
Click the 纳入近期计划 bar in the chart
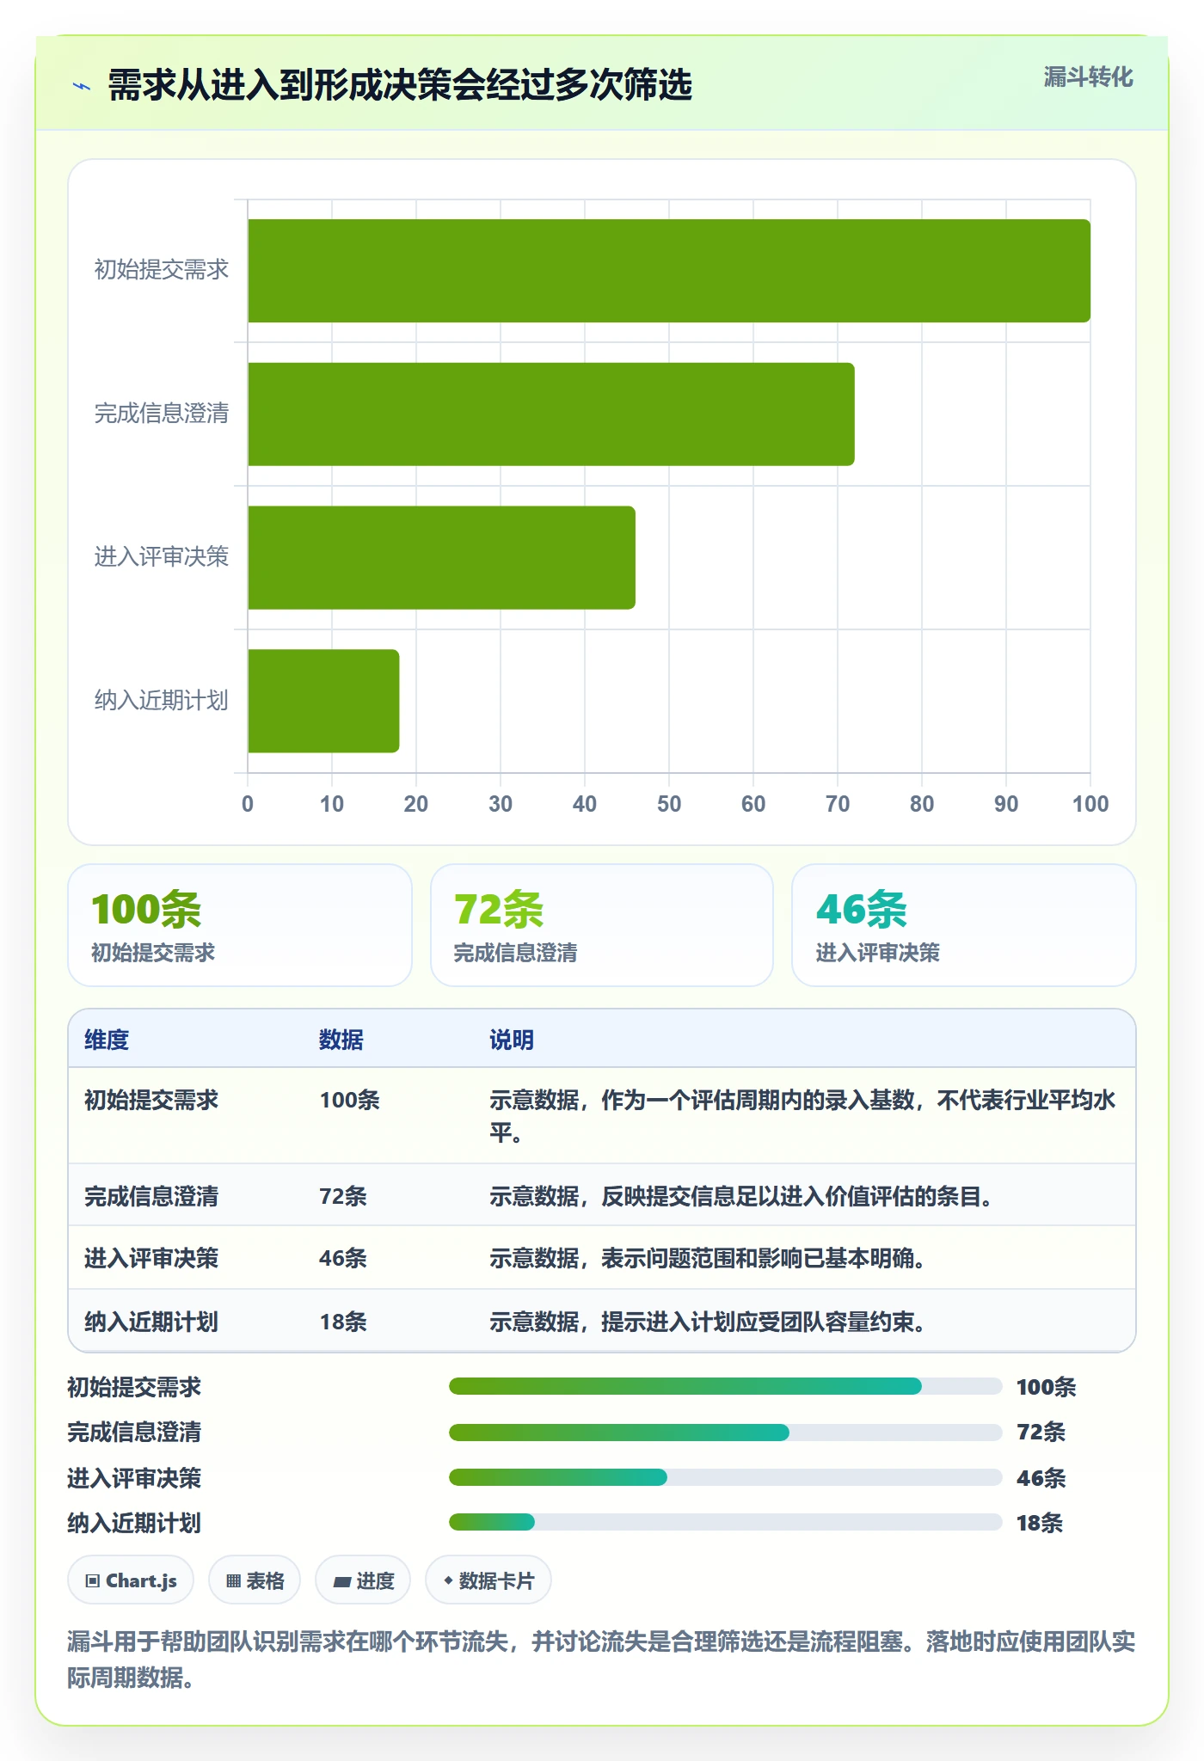(323, 701)
